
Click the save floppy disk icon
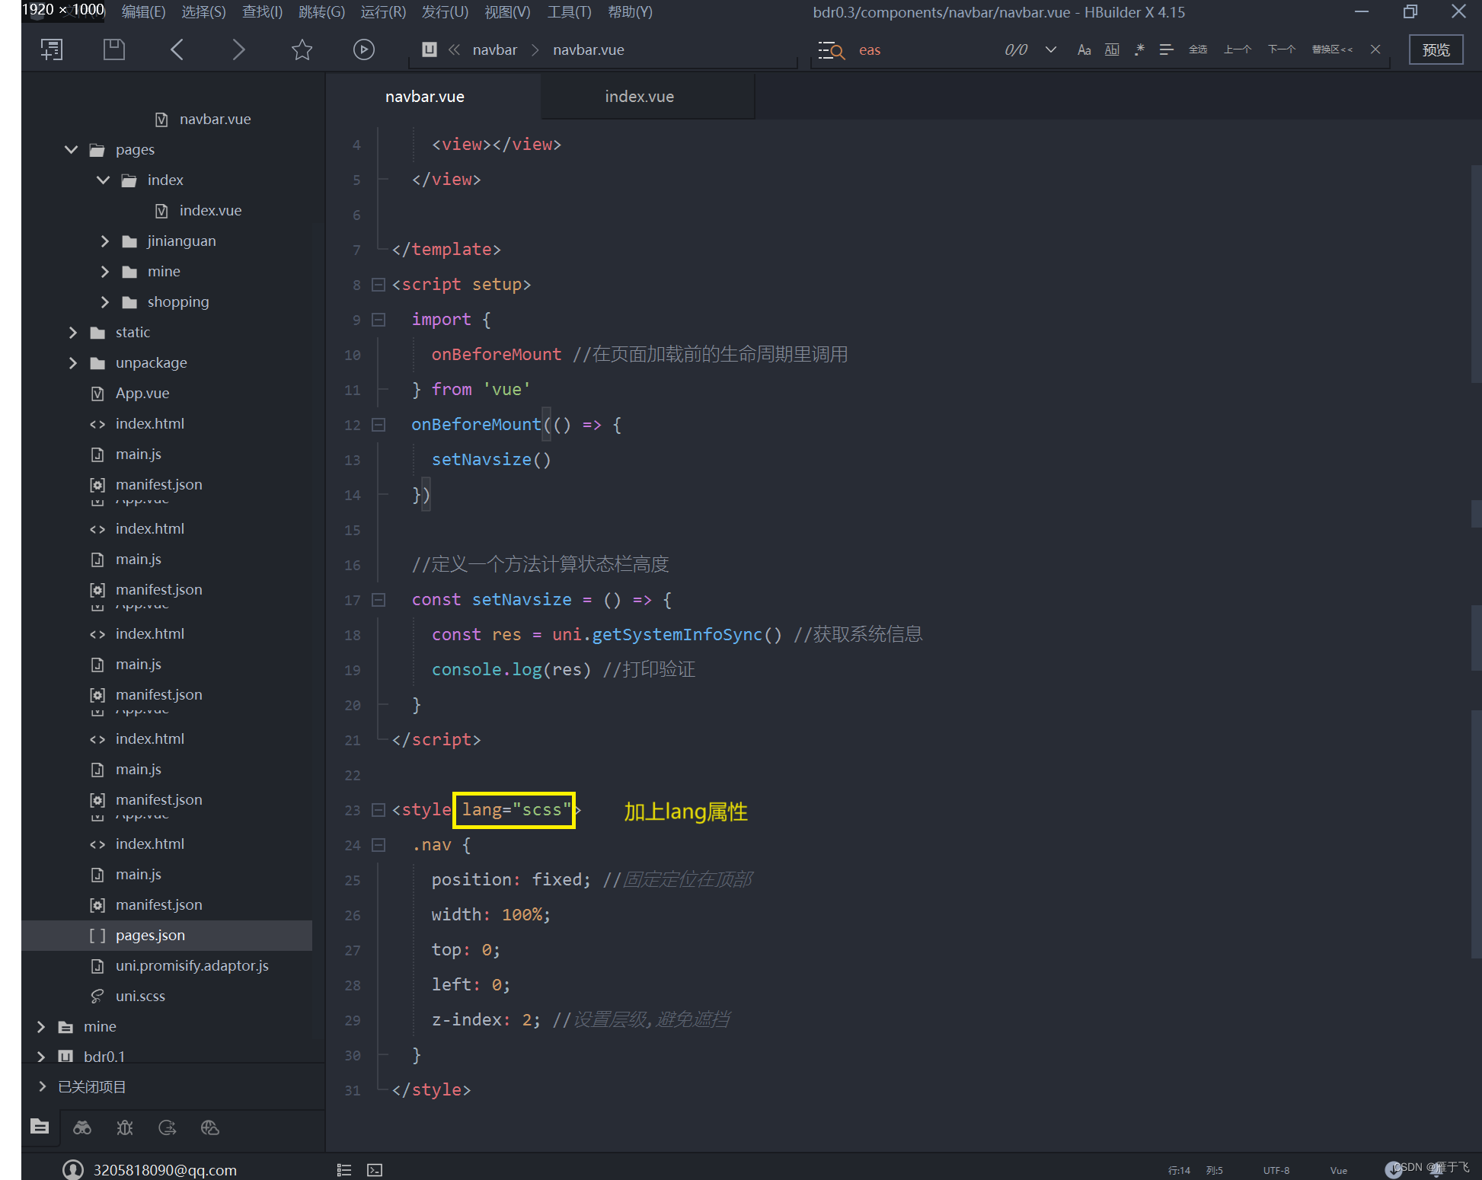[114, 49]
